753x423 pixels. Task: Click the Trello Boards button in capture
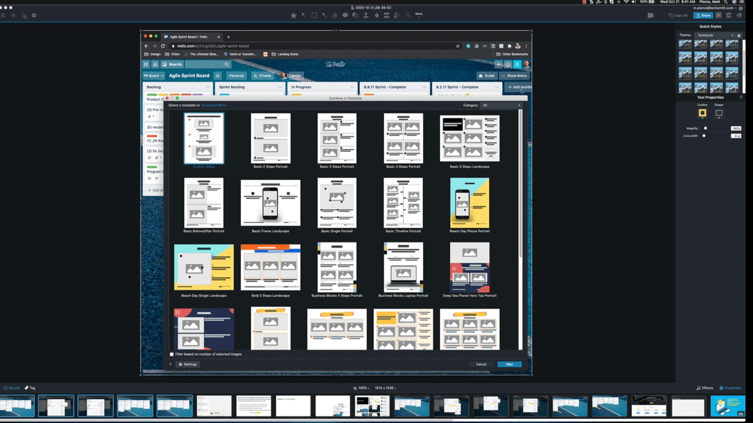[x=172, y=64]
